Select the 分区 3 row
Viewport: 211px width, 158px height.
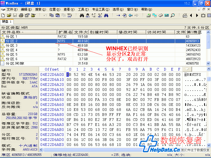(100, 46)
